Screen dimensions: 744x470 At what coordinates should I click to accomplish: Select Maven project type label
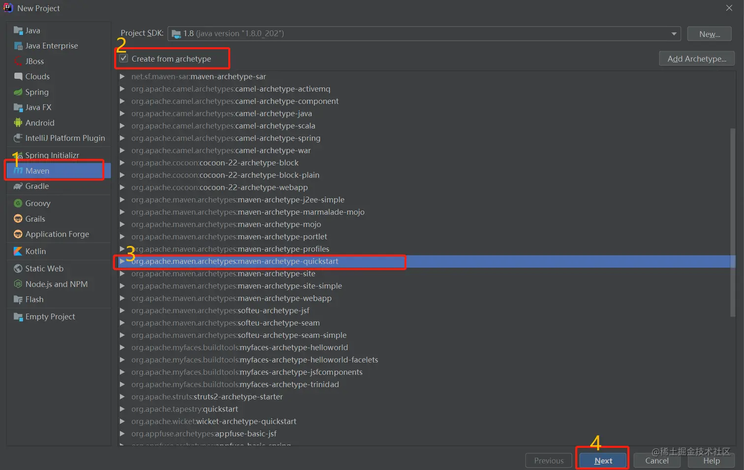pyautogui.click(x=37, y=171)
